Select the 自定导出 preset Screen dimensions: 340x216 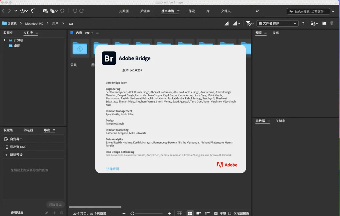(x=34, y=139)
